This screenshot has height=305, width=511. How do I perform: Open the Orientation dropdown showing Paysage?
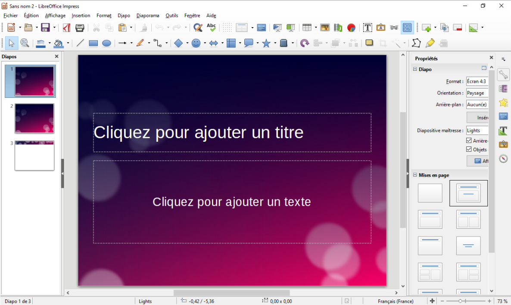[477, 93]
